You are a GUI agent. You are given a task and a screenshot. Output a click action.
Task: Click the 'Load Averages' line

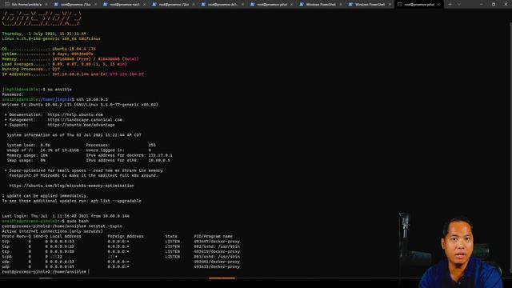coord(64,64)
